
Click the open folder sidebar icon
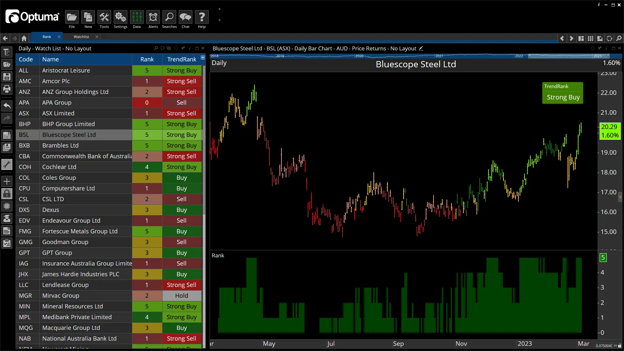7,64
